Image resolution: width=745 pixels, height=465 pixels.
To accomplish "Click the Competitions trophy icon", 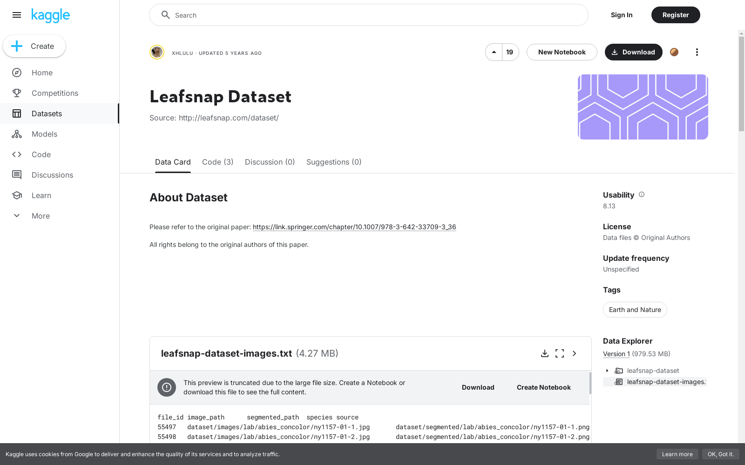I will (17, 93).
